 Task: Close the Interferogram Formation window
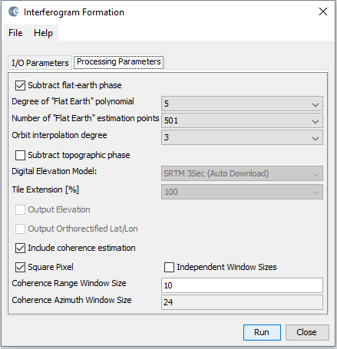(323, 12)
